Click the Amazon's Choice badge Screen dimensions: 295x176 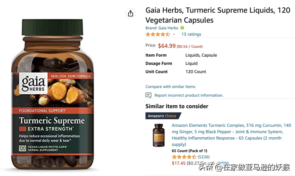pyautogui.click(x=163, y=116)
